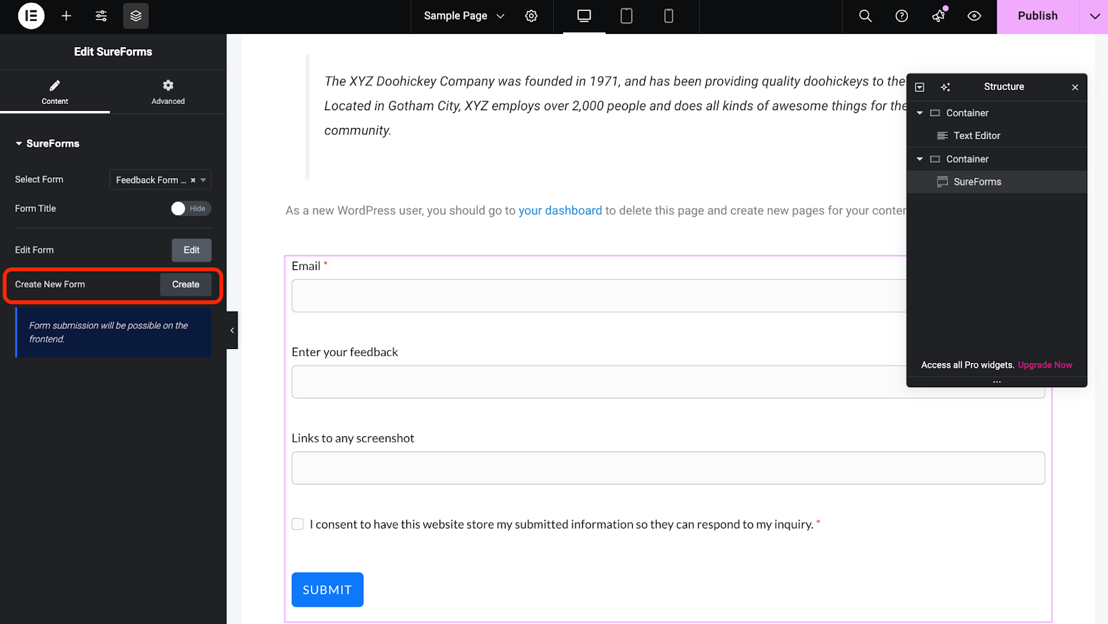Open the Sample Page document dropdown

(464, 16)
